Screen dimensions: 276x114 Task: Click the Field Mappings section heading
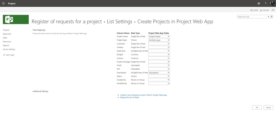39,30
